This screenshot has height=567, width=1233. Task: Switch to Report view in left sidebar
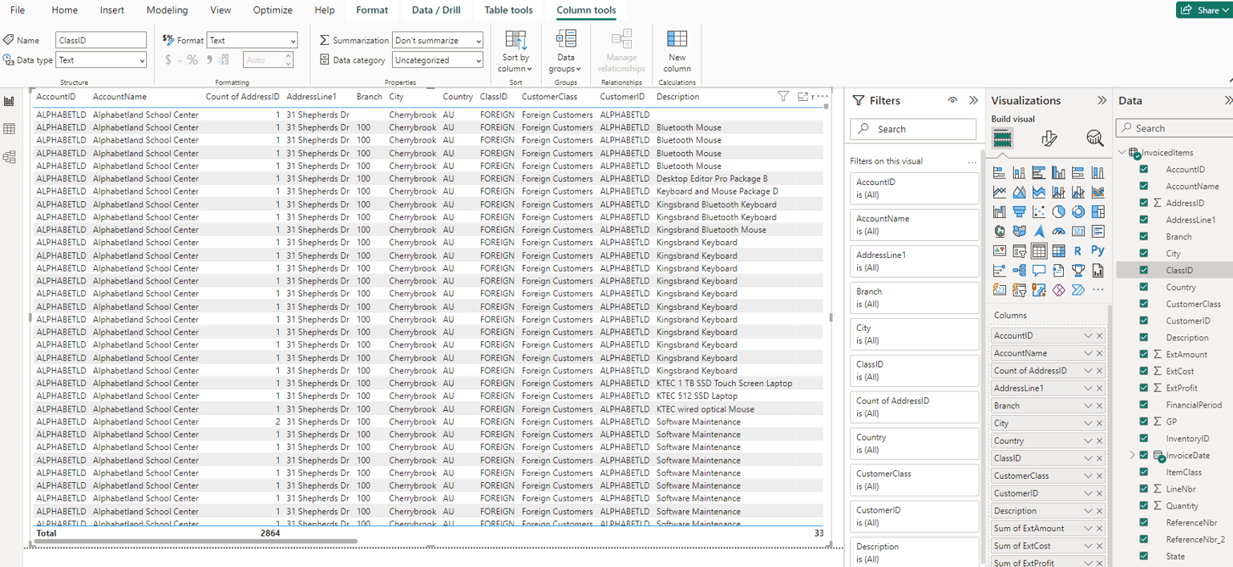click(10, 101)
